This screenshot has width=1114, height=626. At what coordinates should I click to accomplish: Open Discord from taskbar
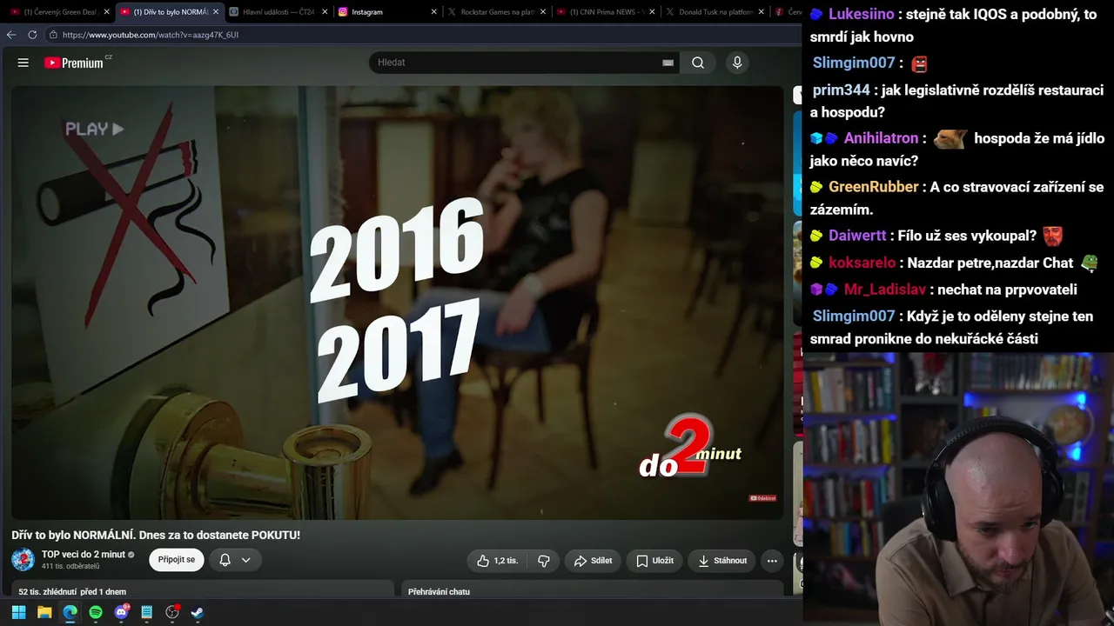(121, 612)
